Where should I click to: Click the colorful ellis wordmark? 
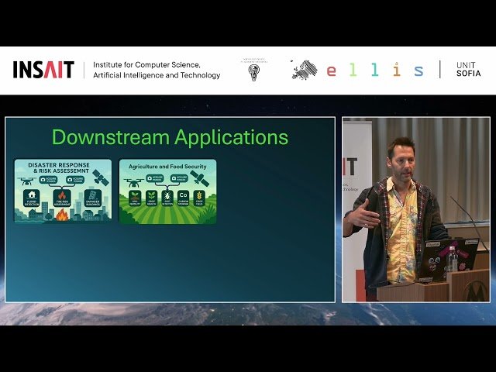tap(375, 70)
